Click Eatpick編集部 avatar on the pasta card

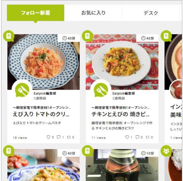click(22, 90)
